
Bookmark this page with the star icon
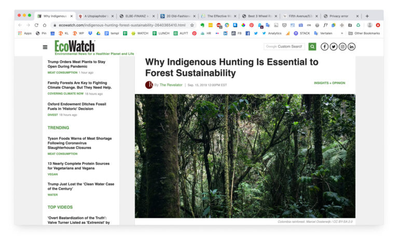[192, 25]
